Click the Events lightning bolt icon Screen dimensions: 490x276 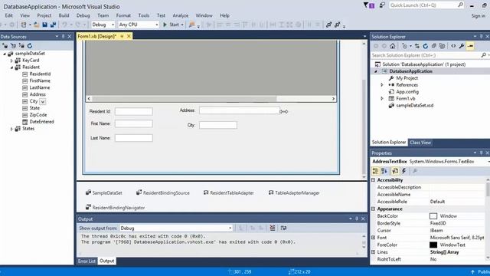point(404,171)
